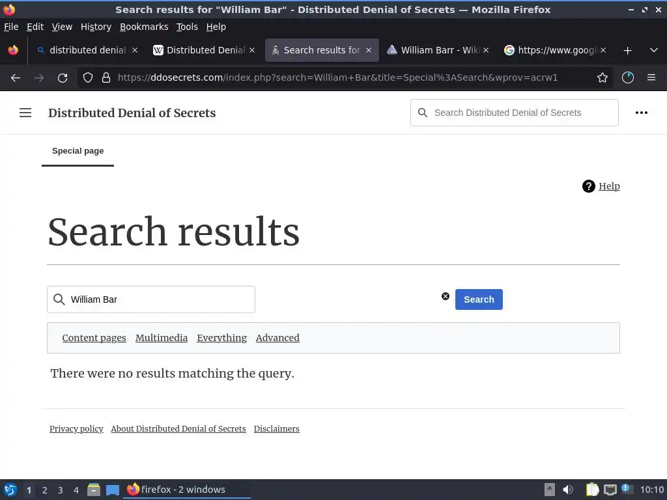Close the Distributed Denial Wikipedia tab
667x500 pixels.
point(252,50)
